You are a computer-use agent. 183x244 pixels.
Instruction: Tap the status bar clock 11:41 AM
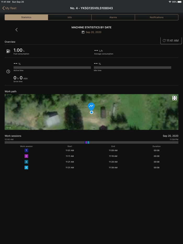6,2
